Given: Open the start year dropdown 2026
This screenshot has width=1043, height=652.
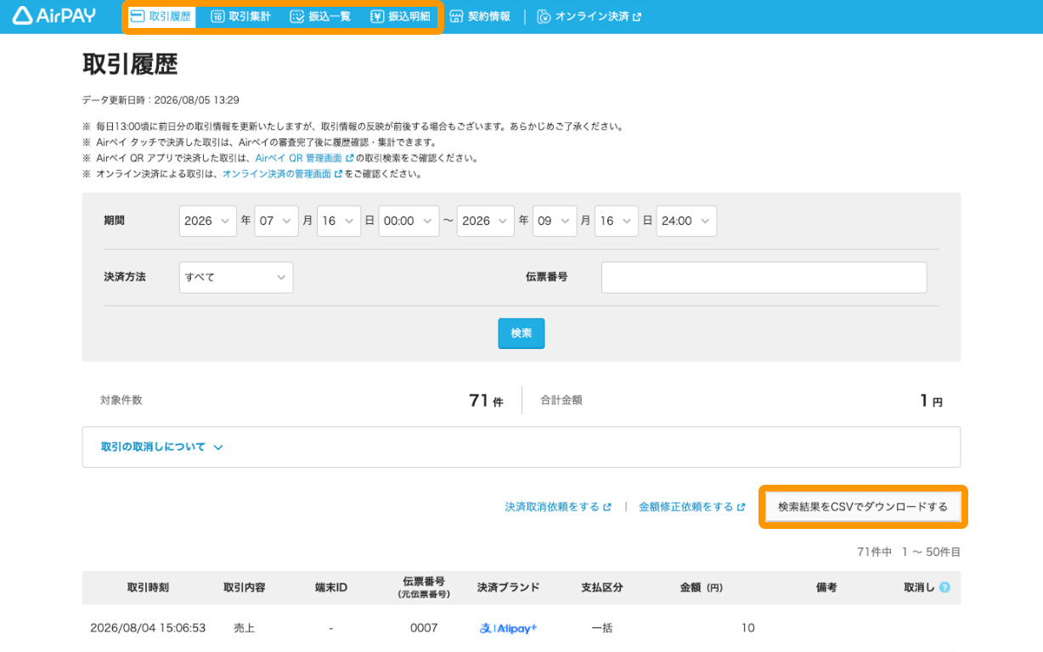Looking at the screenshot, I should tap(208, 221).
